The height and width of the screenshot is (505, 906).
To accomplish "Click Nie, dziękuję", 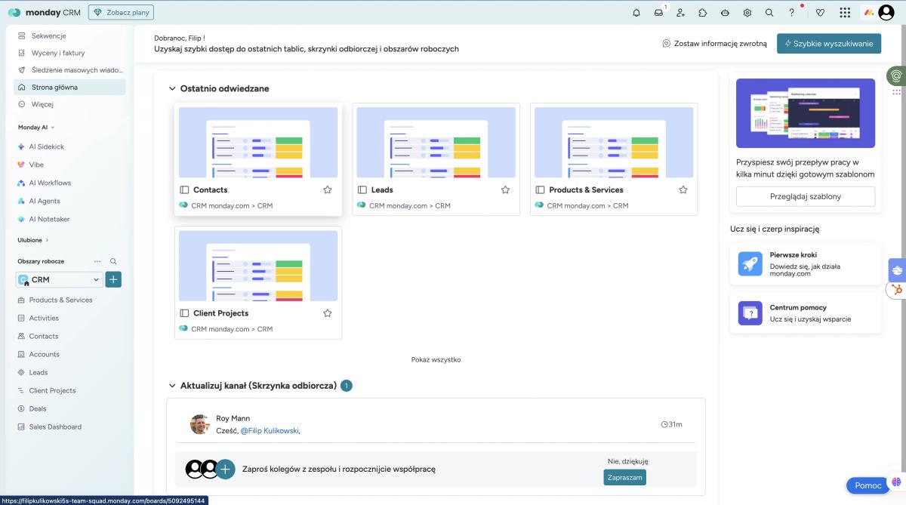I will click(x=627, y=461).
